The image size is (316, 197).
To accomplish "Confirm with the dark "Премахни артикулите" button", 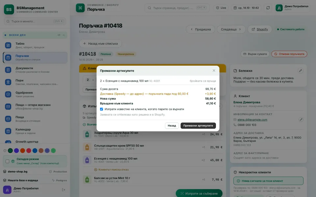I will (x=198, y=126).
